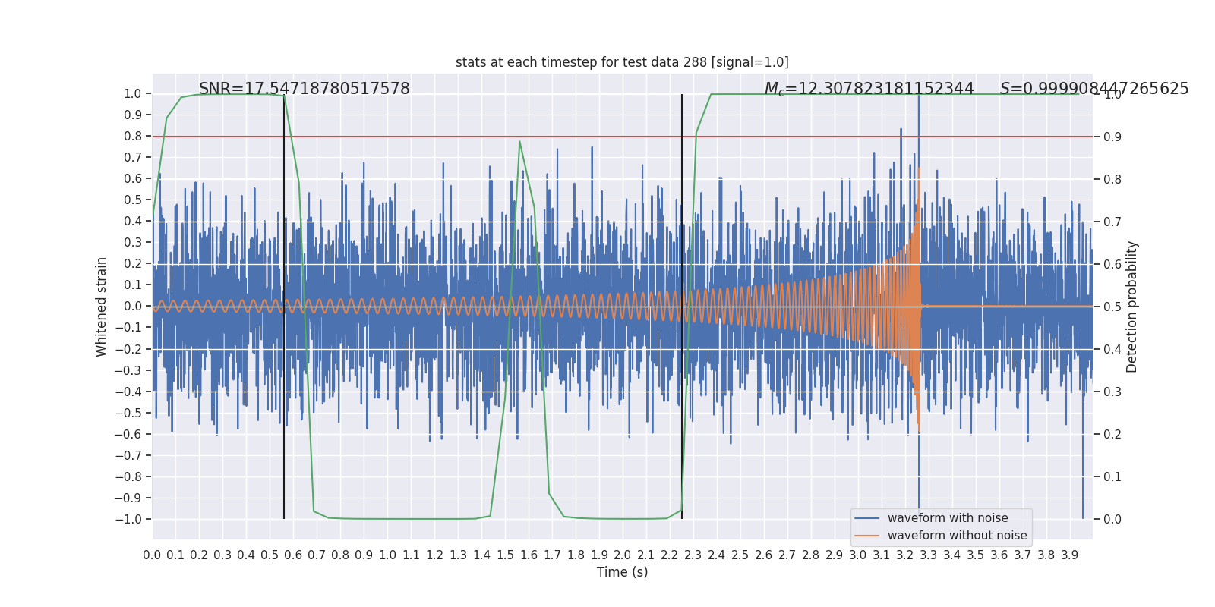Viewport: 1215px width, 607px height.
Task: Click the orange line swatch in legend
Action: pos(866,536)
